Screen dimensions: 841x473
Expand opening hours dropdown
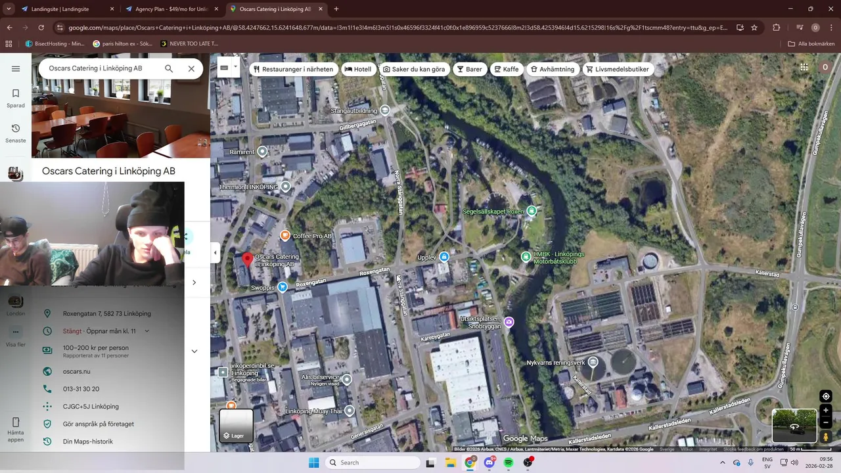pyautogui.click(x=147, y=331)
